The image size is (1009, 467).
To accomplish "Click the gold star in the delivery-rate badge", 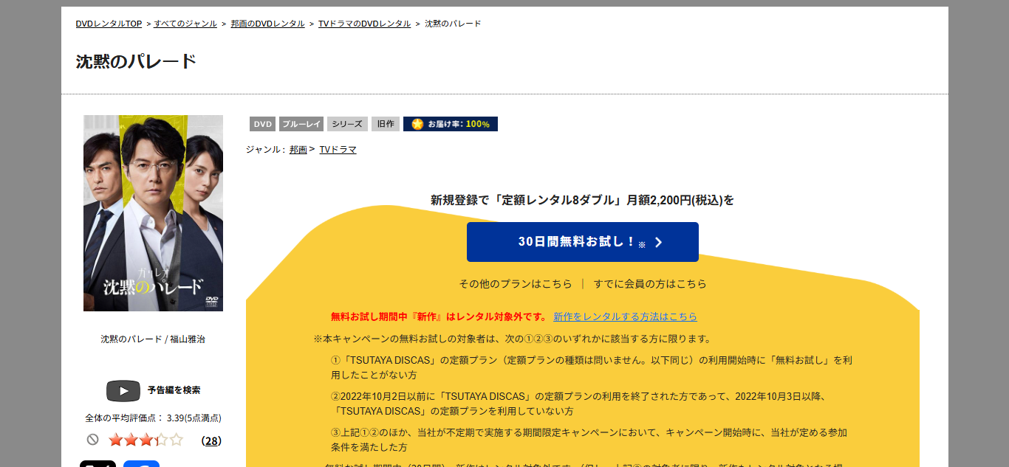I will (x=417, y=124).
